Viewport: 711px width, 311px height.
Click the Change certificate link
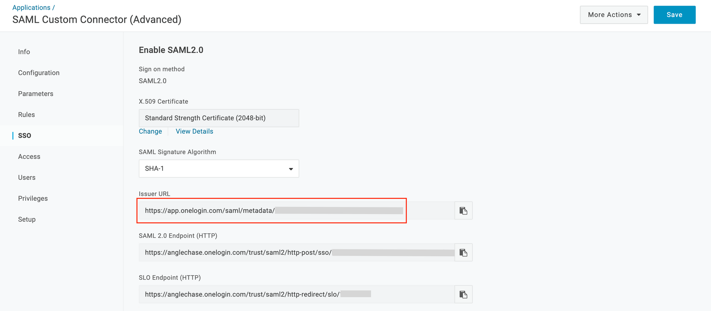click(150, 131)
